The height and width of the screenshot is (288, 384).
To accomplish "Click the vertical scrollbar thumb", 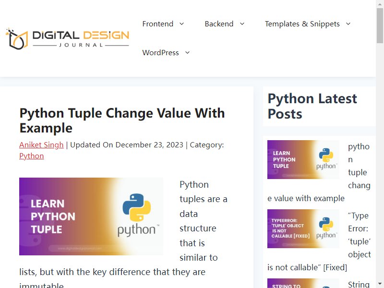I will (x=380, y=25).
